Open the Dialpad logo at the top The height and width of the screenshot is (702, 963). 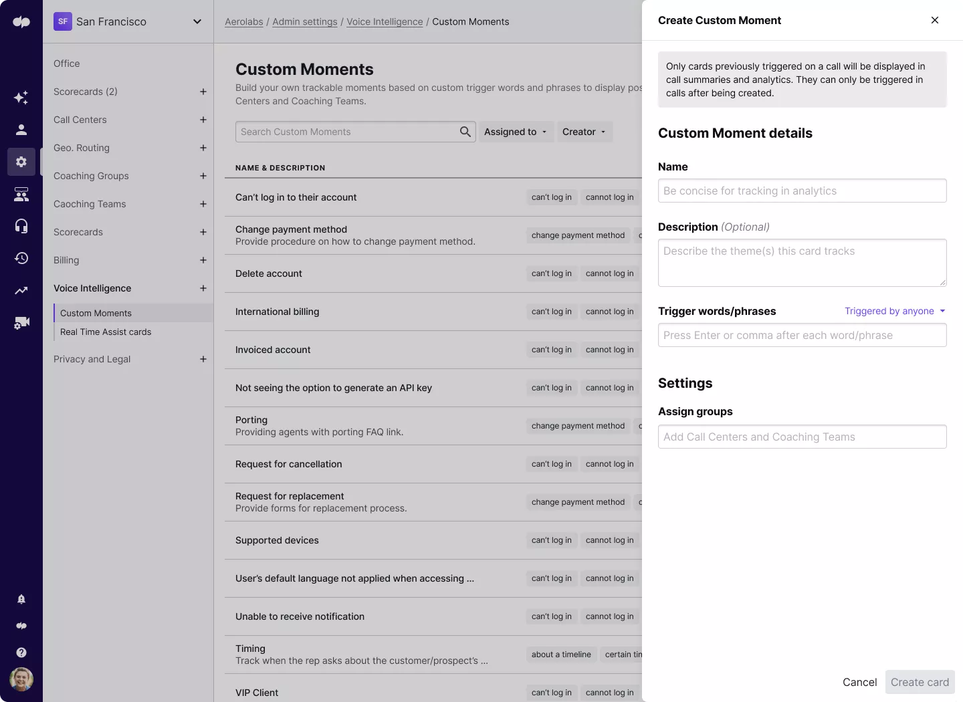(21, 21)
